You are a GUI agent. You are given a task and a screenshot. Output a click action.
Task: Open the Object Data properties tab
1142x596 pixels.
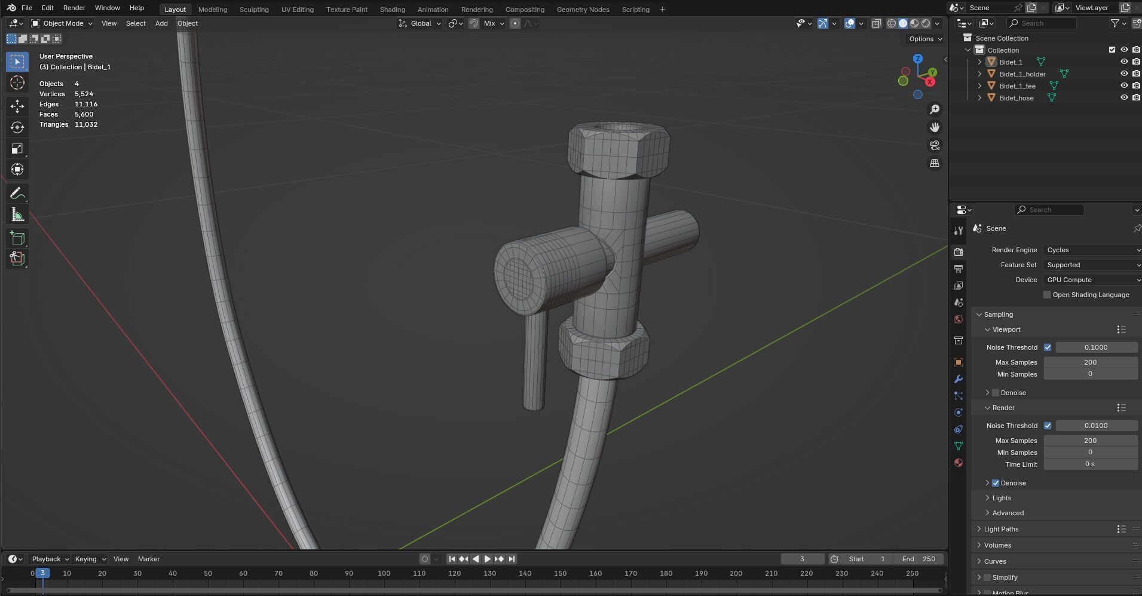tap(959, 446)
